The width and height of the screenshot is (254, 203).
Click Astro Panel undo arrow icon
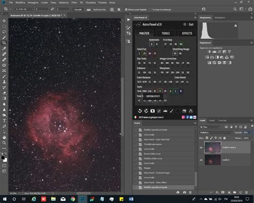140,111
